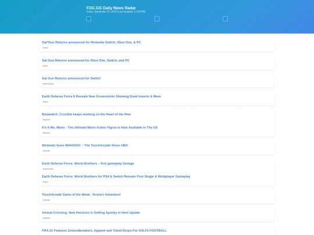Open Animal Crossing Getting Spooky update article
The height and width of the screenshot is (235, 314).
tap(91, 212)
